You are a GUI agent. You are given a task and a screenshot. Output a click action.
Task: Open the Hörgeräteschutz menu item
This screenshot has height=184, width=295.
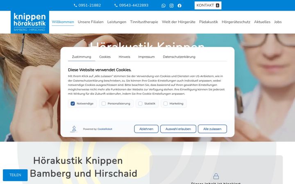[236, 22]
